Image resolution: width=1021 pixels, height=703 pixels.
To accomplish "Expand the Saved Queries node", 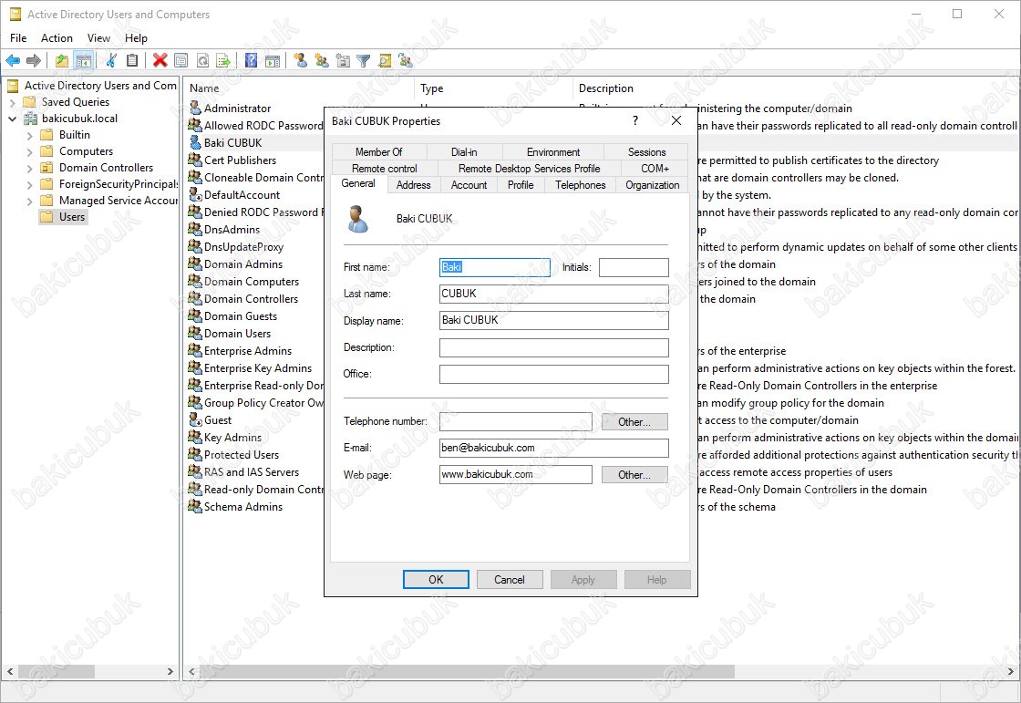I will click(x=13, y=102).
